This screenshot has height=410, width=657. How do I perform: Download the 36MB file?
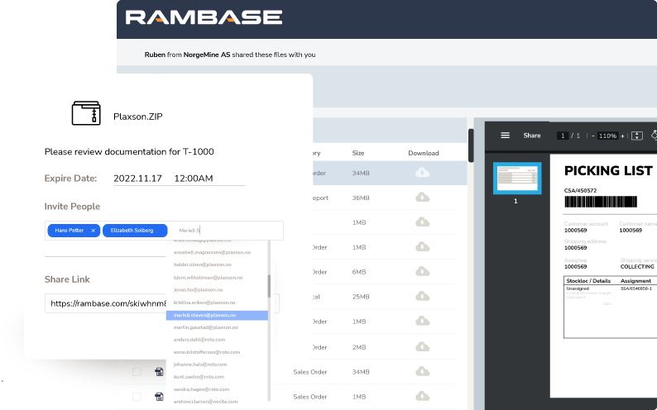(x=422, y=197)
